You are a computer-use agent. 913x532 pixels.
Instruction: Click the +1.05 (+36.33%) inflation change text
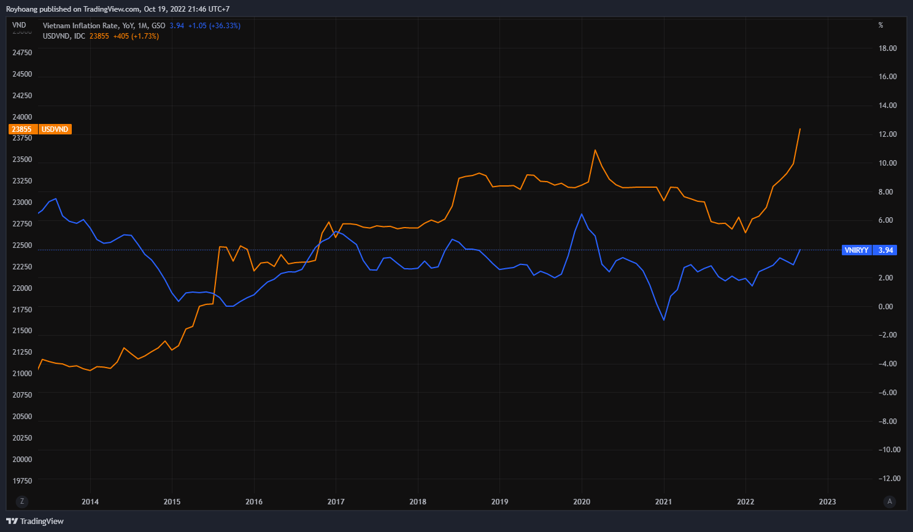click(214, 26)
